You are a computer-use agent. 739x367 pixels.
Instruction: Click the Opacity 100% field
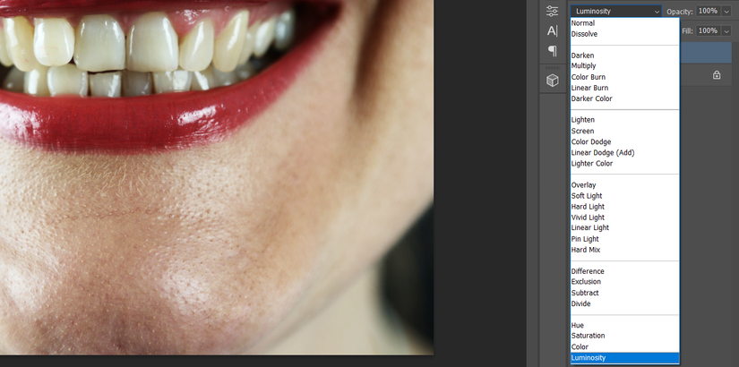(x=709, y=12)
